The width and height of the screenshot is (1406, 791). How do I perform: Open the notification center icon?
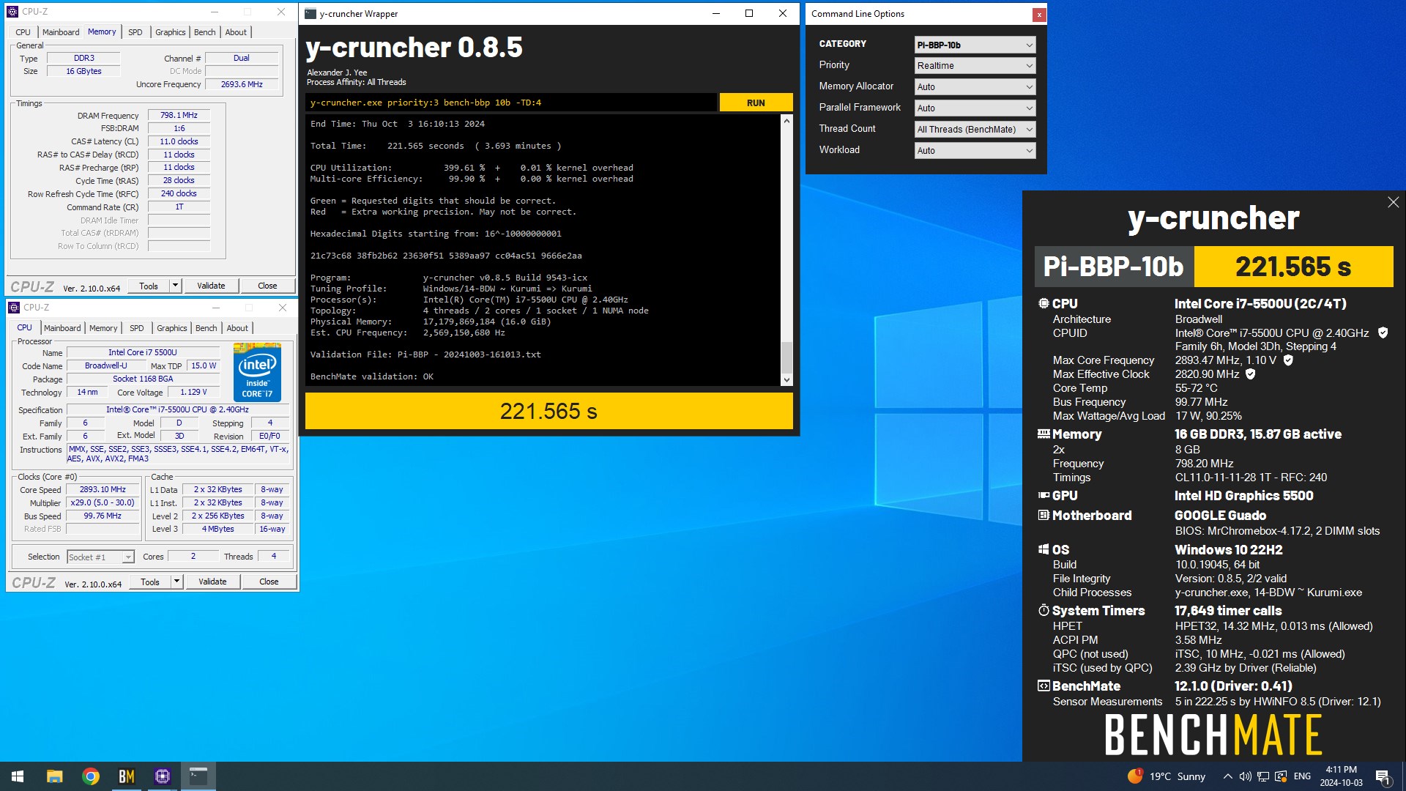click(1383, 776)
